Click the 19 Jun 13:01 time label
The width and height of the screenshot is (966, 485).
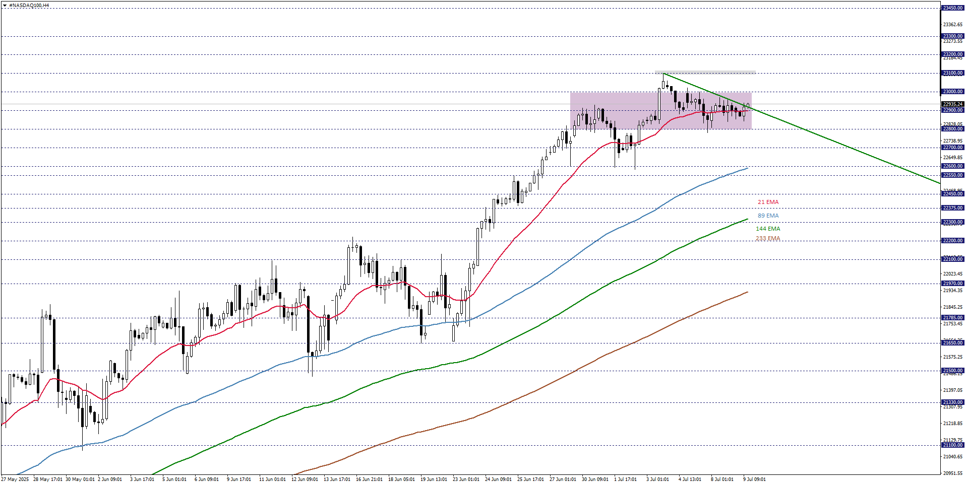434,479
